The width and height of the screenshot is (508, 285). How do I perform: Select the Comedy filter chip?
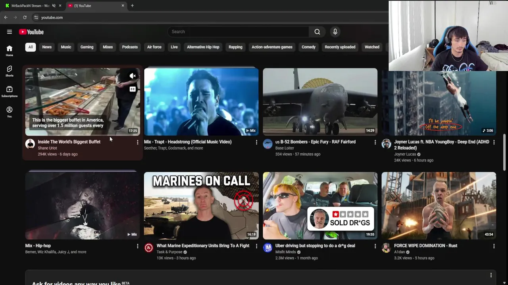(308, 47)
